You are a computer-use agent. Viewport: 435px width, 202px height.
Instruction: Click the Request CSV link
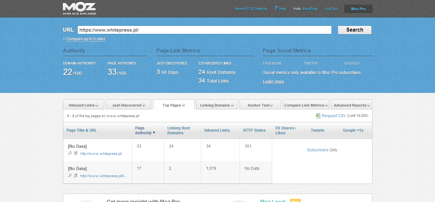click(x=334, y=116)
